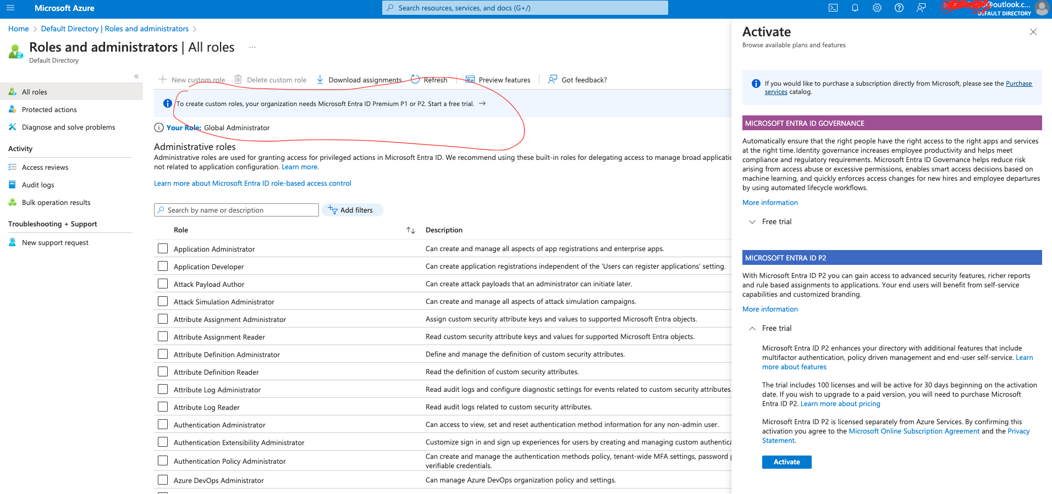Screen dimensions: 1052x494
Task: Click the Add filters button
Action: [352, 210]
